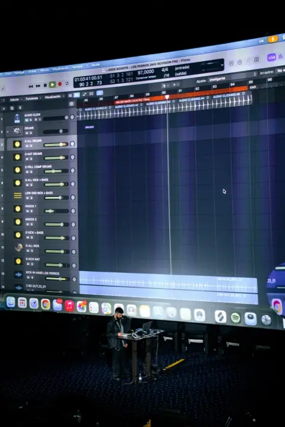Open the Edición dropdown menu

[x=15, y=100]
